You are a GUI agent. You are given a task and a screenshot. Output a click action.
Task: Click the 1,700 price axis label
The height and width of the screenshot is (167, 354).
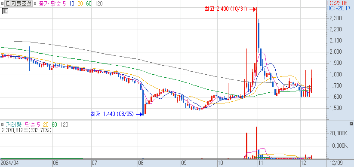[335, 85]
